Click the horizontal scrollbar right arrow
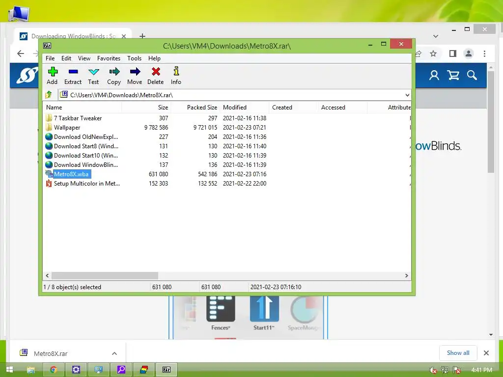The image size is (503, 377). (406, 275)
